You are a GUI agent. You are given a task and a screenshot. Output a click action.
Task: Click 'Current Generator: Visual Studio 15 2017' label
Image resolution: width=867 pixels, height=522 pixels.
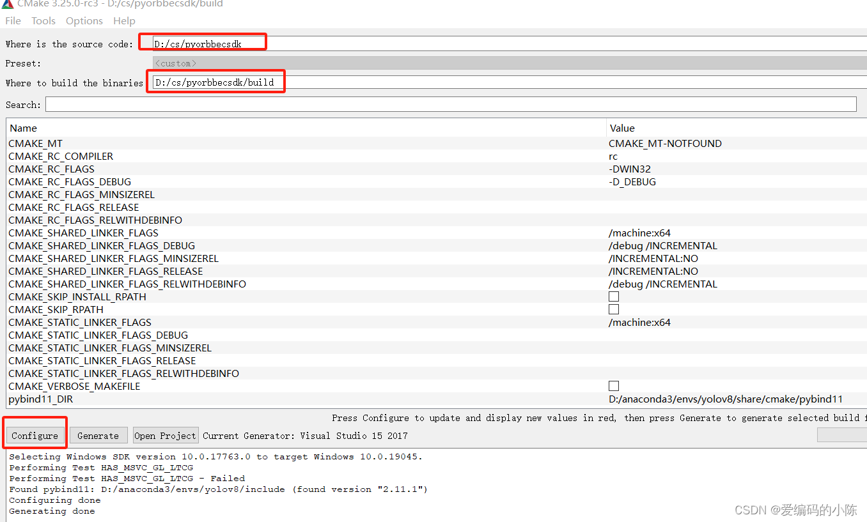(305, 435)
